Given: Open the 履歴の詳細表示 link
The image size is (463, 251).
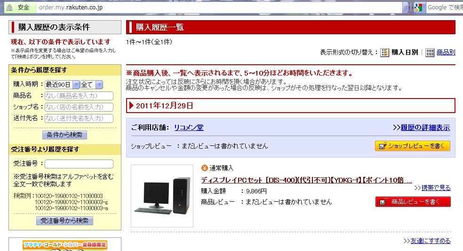Looking at the screenshot, I should [425, 128].
